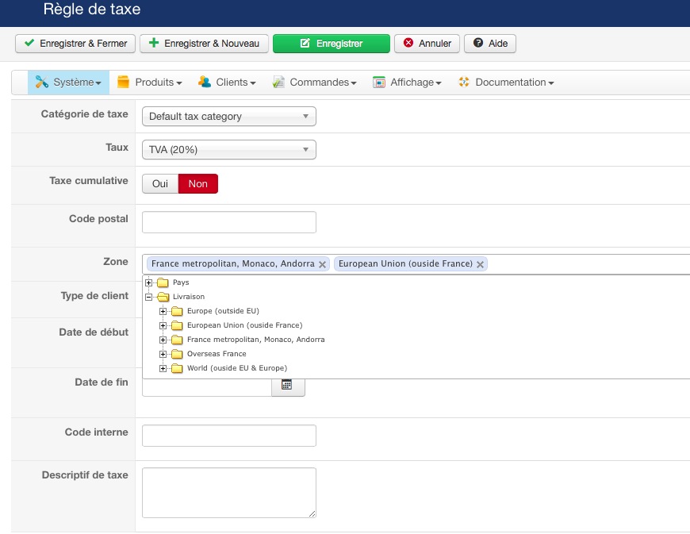This screenshot has width=690, height=534.
Task: Open the Date de fin calendar picker
Action: 288,386
